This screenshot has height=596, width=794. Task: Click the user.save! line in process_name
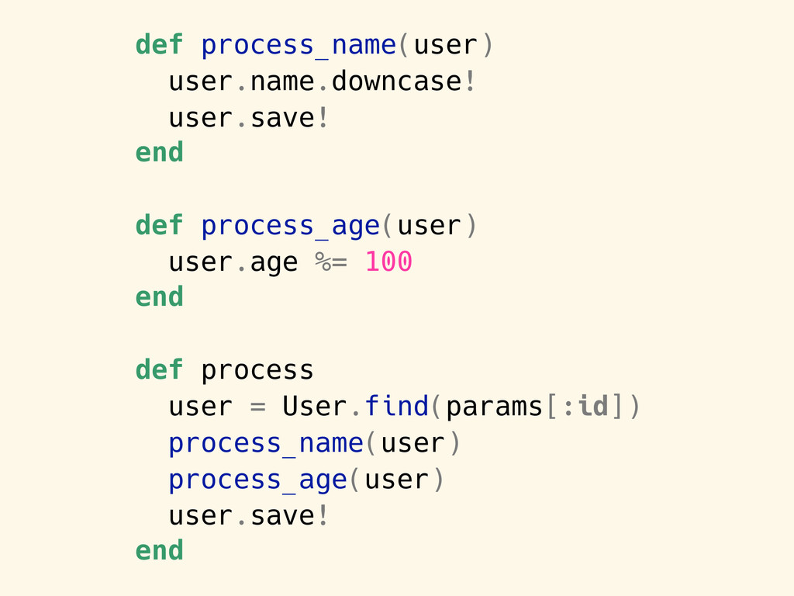pos(249,118)
